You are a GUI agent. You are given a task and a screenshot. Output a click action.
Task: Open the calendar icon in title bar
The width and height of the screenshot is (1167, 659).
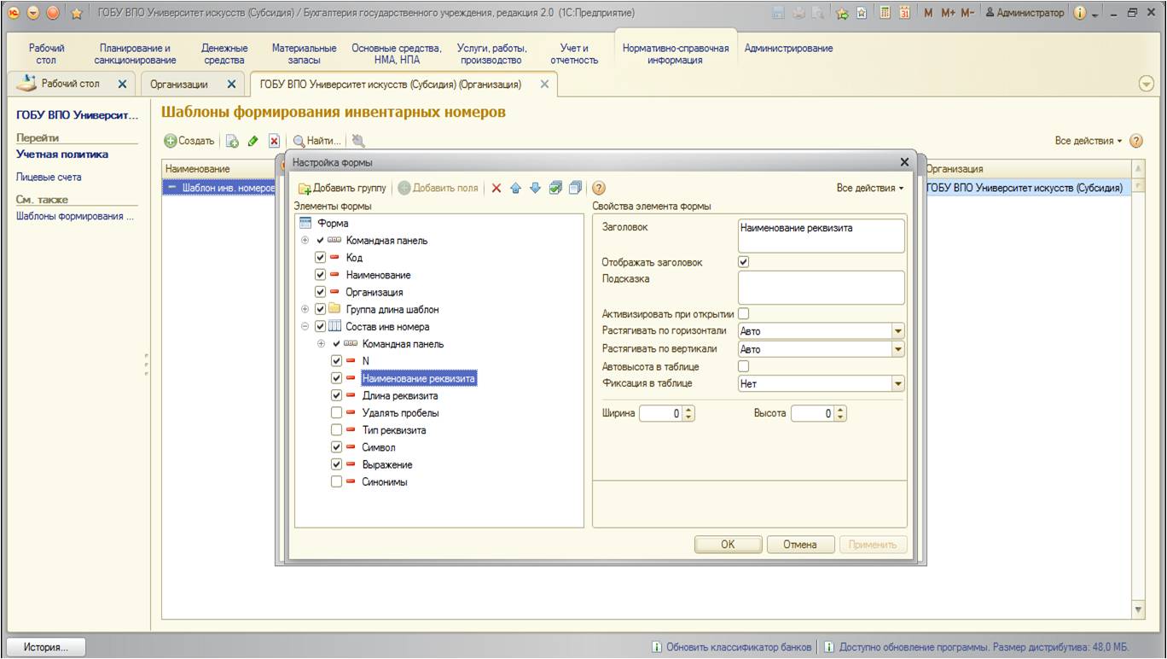click(x=903, y=13)
